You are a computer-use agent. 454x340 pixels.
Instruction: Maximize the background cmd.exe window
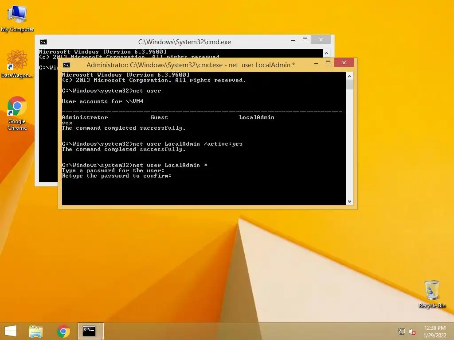tap(305, 39)
